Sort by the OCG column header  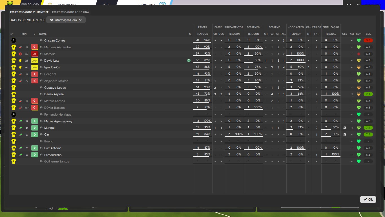point(221,34)
